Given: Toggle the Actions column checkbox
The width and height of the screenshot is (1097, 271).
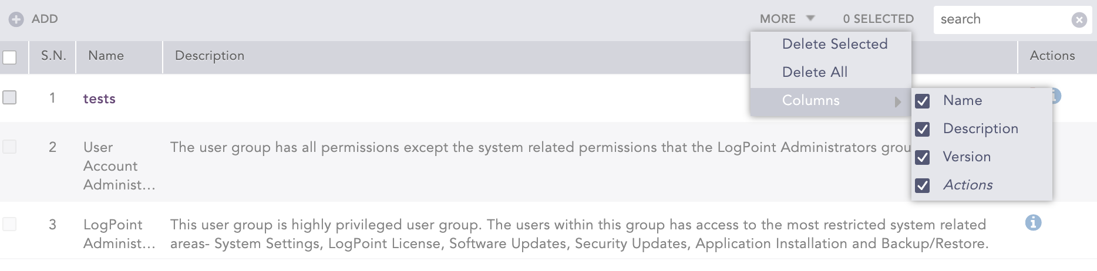Looking at the screenshot, I should (923, 185).
